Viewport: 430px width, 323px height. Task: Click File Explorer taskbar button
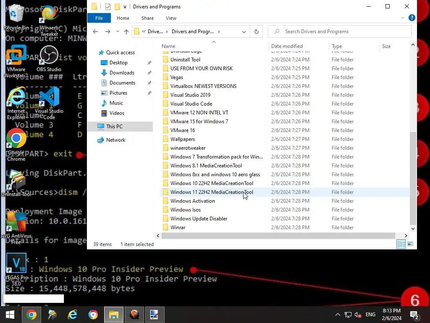click(x=113, y=315)
